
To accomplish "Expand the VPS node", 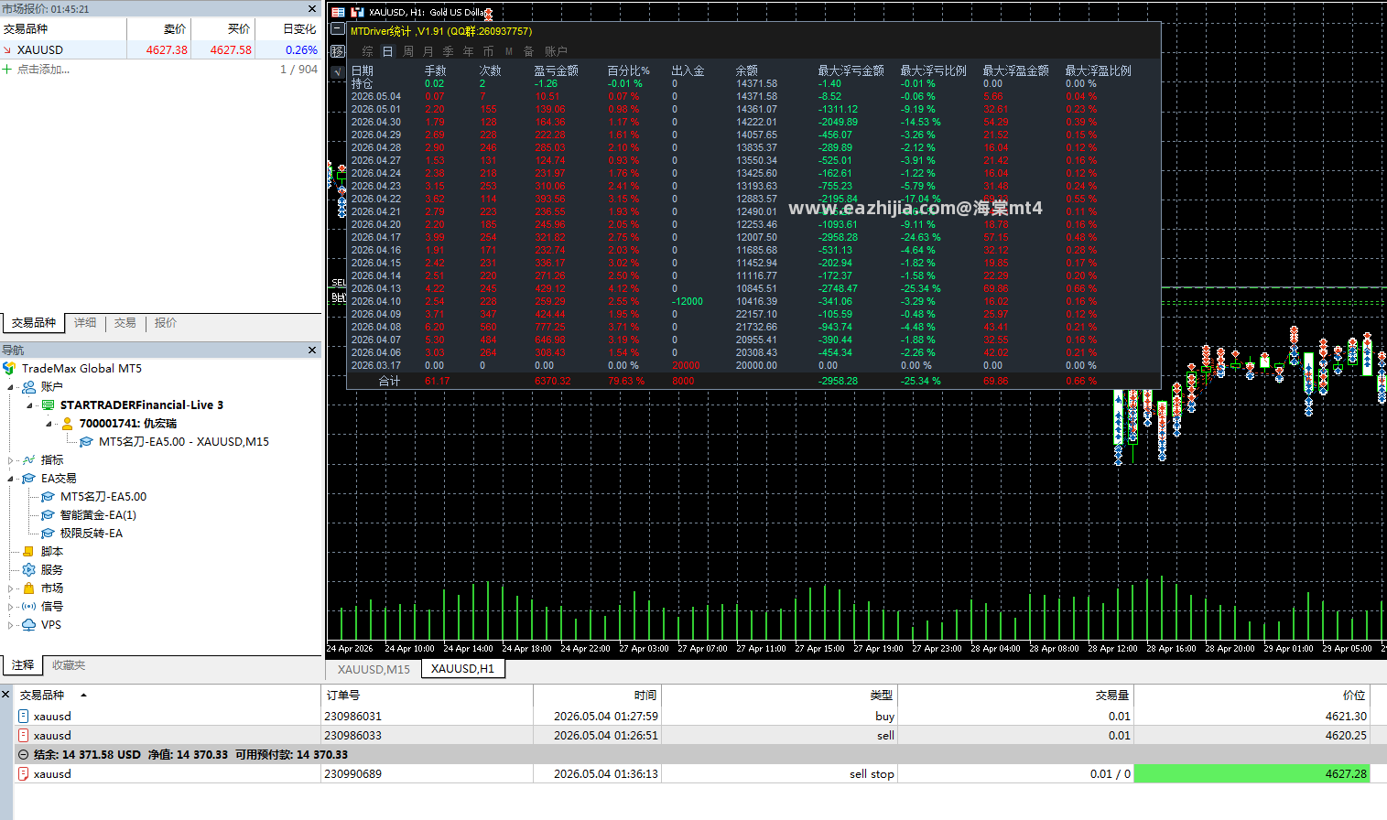I will click(11, 625).
